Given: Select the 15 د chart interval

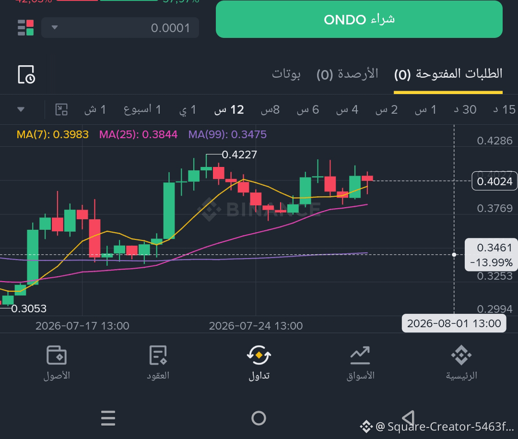Looking at the screenshot, I should (505, 109).
